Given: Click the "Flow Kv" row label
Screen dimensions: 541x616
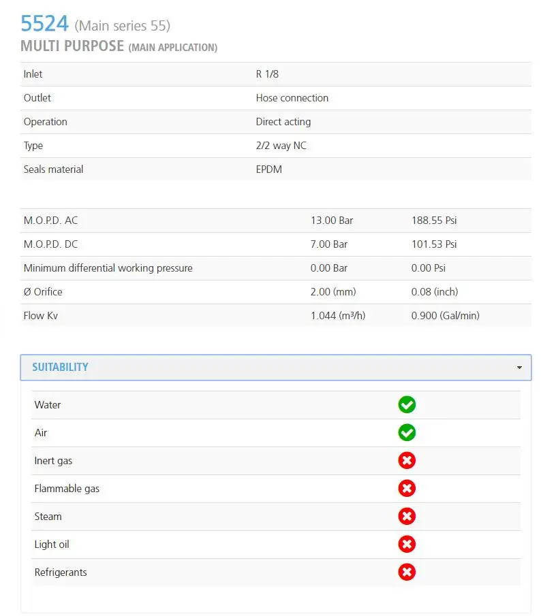Looking at the screenshot, I should tap(40, 316).
